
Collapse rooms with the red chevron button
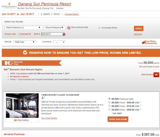[x=156, y=75]
